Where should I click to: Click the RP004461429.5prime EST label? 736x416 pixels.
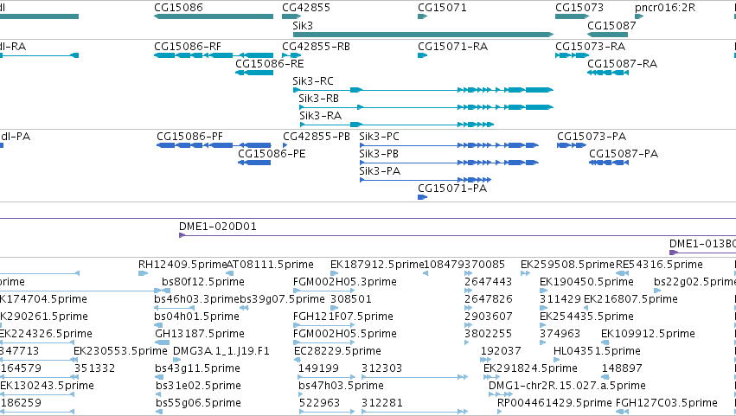[554, 404]
